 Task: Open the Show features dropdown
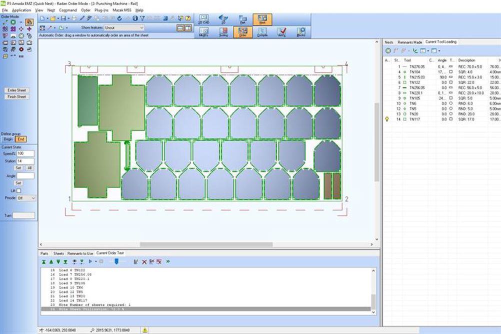pos(124,28)
